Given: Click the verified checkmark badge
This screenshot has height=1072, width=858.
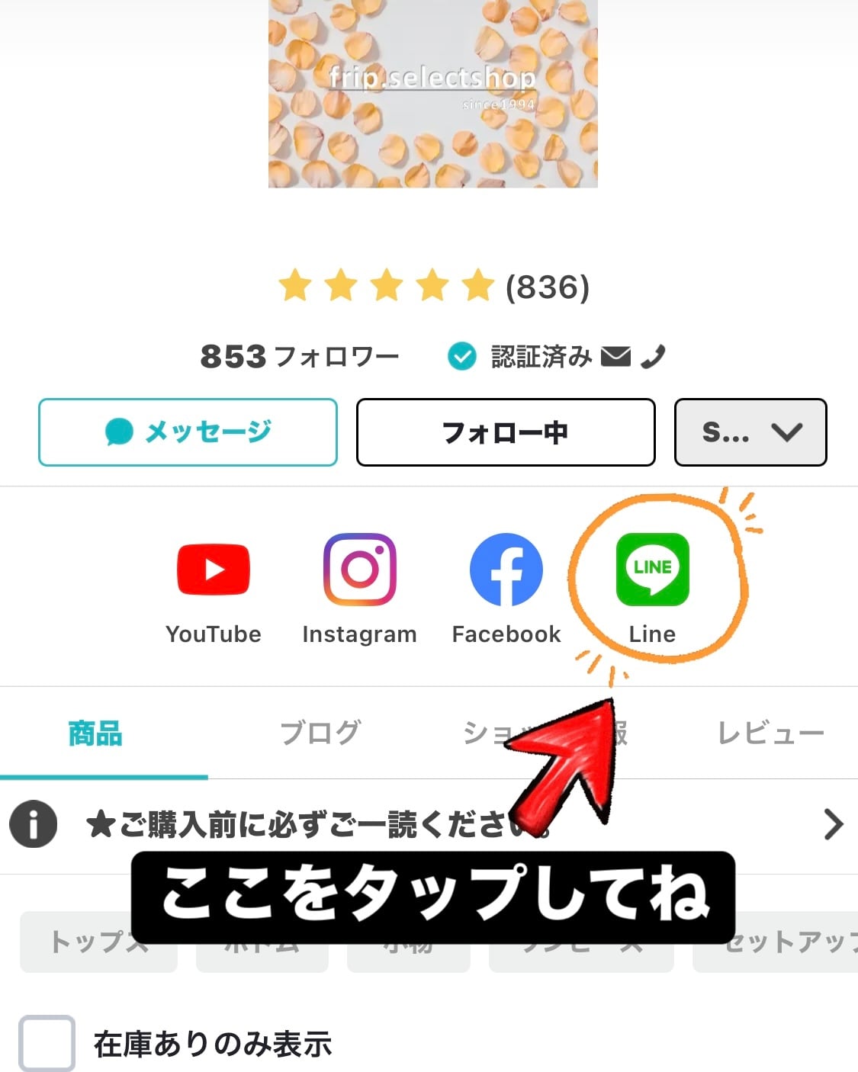Looking at the screenshot, I should (461, 356).
